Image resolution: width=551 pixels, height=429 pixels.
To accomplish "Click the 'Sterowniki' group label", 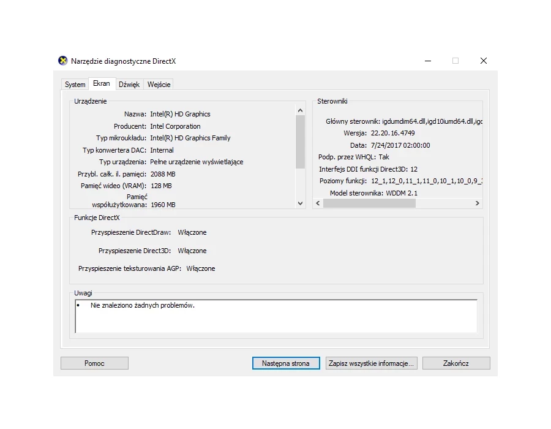I will [332, 101].
